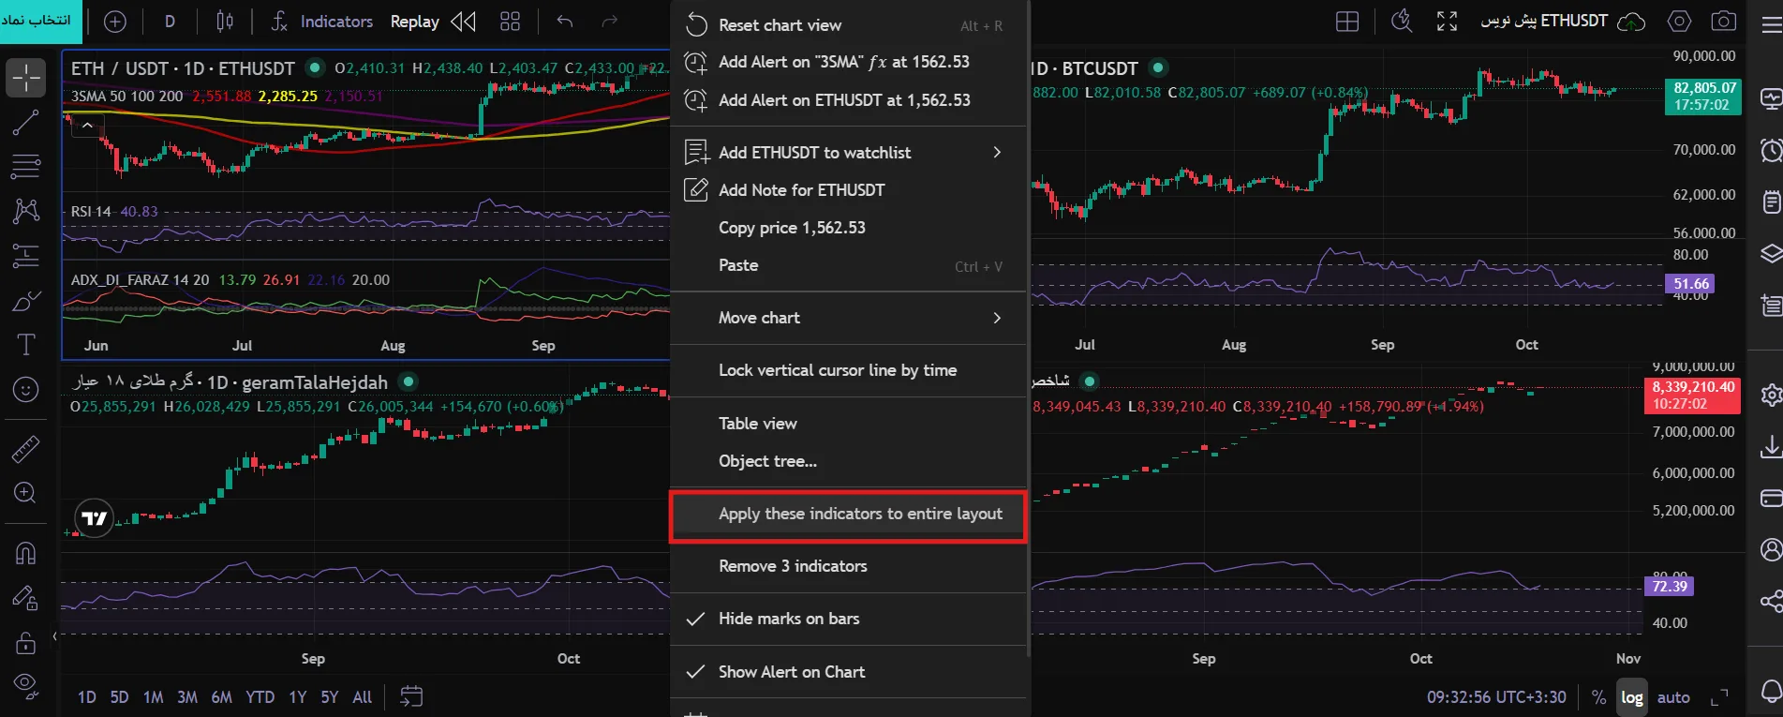Click the add symbol plus icon
Screen dimensions: 1783x717
[x=115, y=22]
